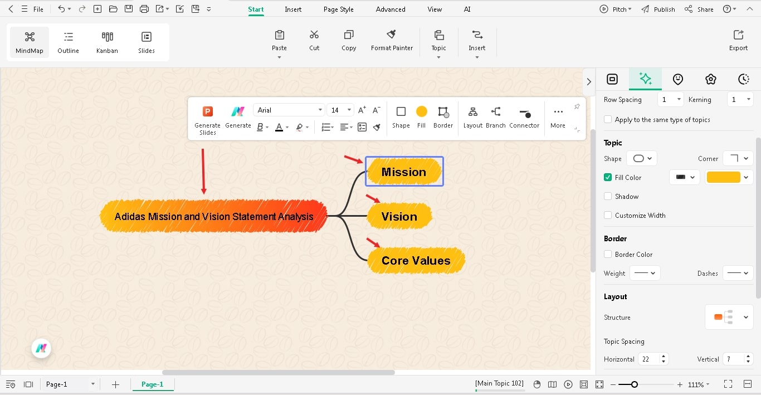Save using the floppy disk icon
This screenshot has width=761, height=395.
(x=129, y=9)
